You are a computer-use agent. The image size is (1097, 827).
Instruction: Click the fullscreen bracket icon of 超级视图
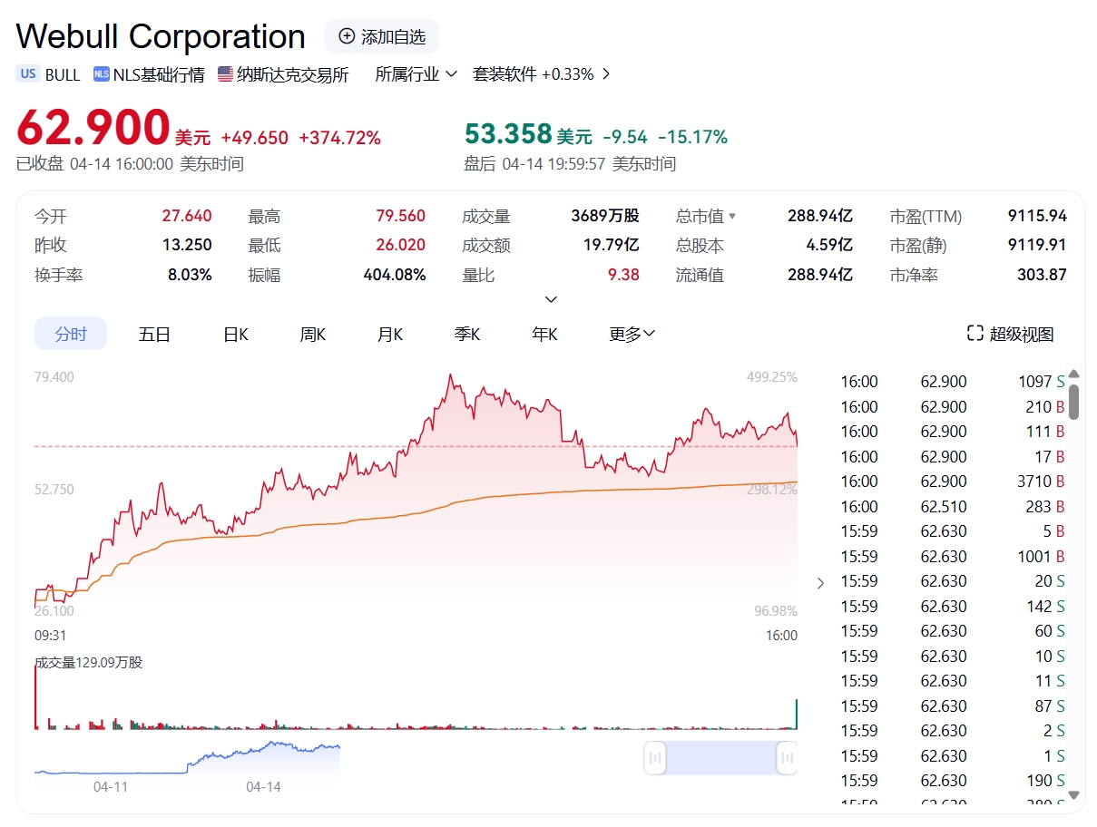coord(975,334)
